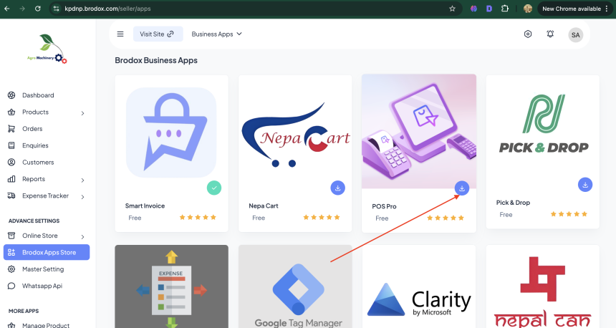The height and width of the screenshot is (328, 616).
Task: Expand the Online Store sidebar item
Action: 82,236
